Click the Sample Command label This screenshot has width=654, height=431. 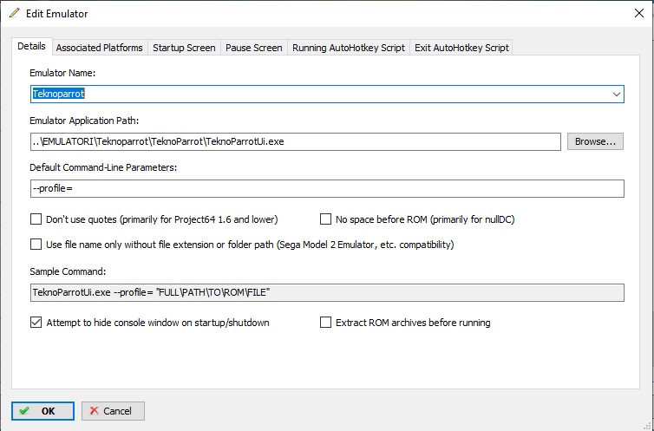click(68, 271)
